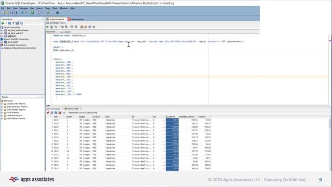Open the Navigate menu
Screen dimensions: 332x187
(x=24, y=8)
